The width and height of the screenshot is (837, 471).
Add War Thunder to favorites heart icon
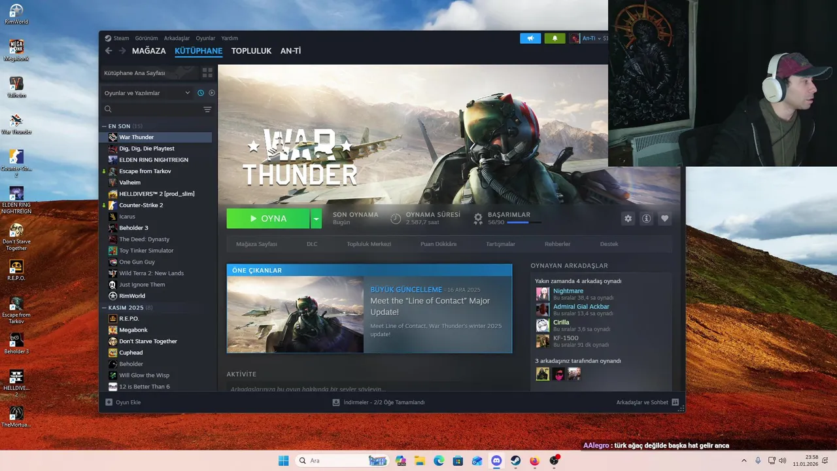pyautogui.click(x=665, y=218)
